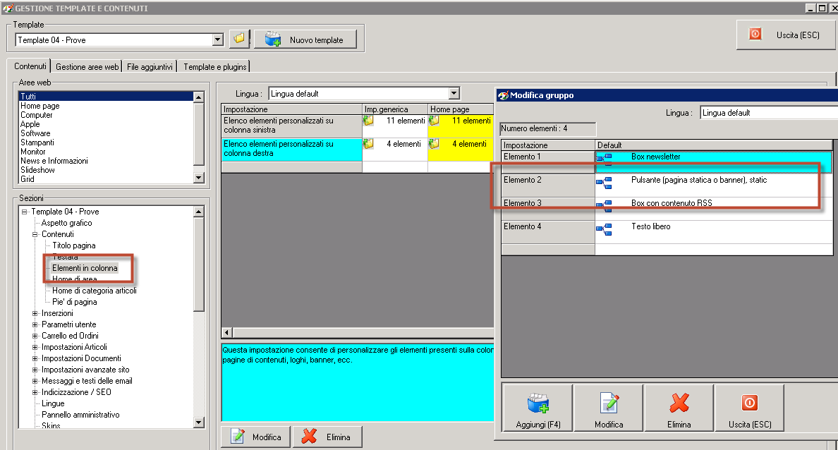Click Modifica button in Modifica gruppo dialog
The height and width of the screenshot is (450, 838).
click(x=609, y=408)
